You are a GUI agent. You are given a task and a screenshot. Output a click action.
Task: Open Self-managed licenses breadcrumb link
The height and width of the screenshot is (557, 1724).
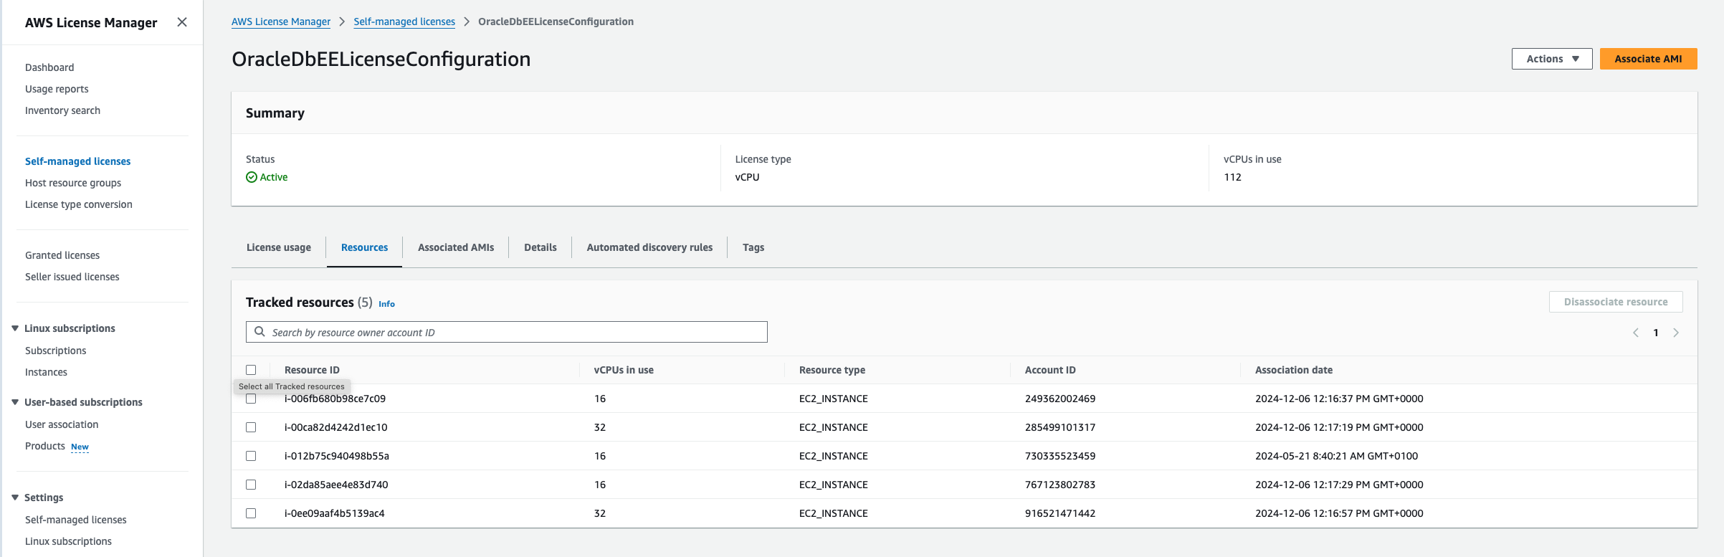(404, 22)
